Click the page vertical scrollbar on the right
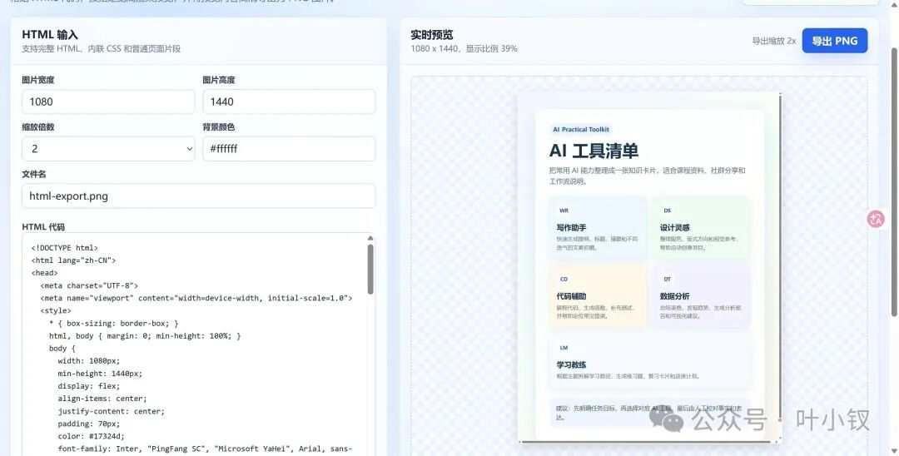The width and height of the screenshot is (899, 456). pyautogui.click(x=894, y=181)
